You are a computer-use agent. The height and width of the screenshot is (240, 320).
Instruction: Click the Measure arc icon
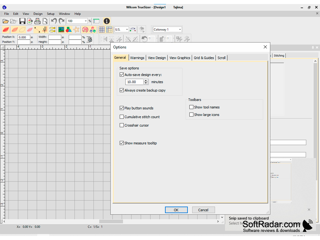tap(132, 30)
